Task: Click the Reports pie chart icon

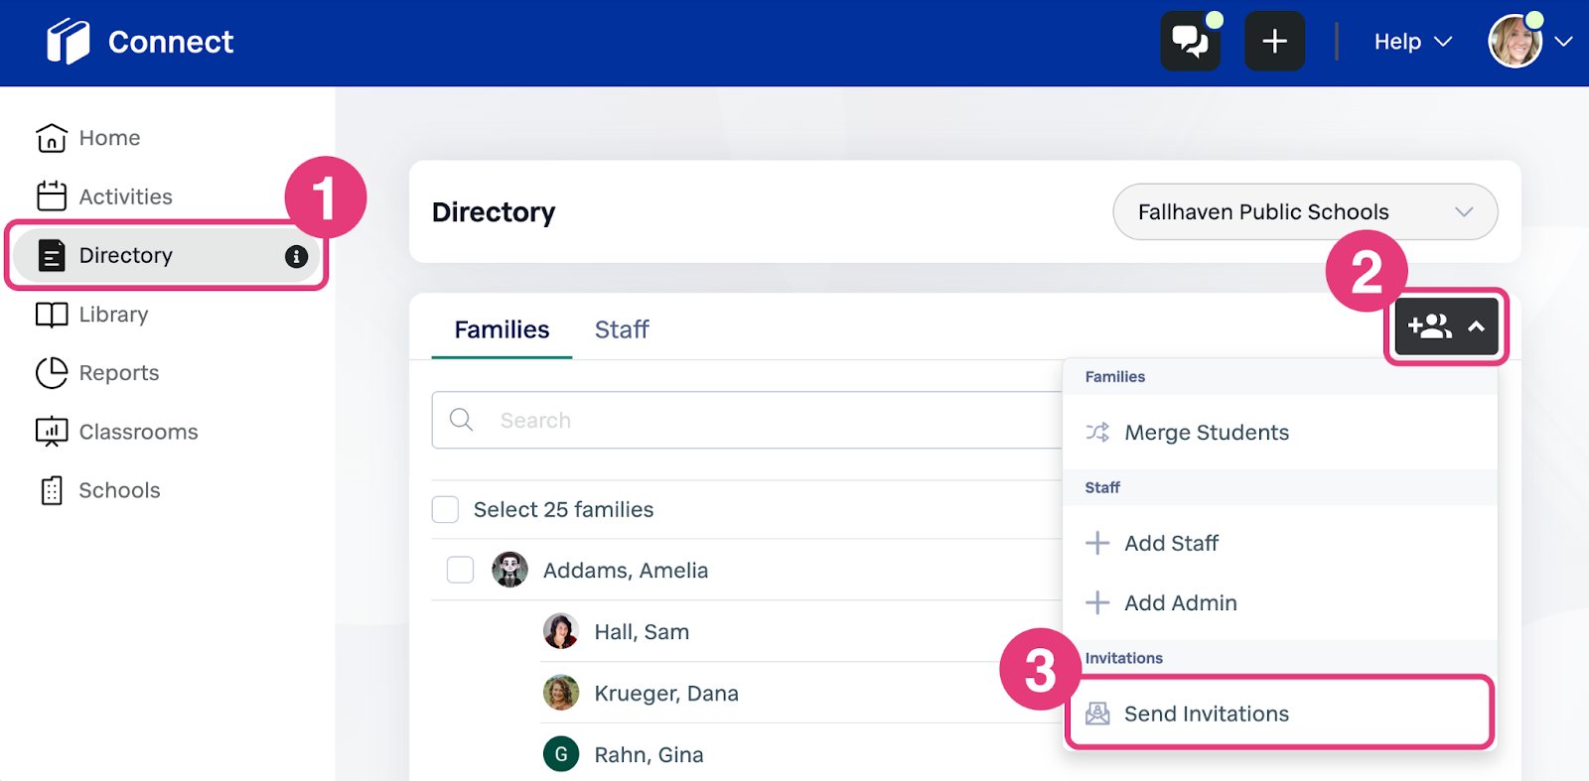Action: coord(52,373)
